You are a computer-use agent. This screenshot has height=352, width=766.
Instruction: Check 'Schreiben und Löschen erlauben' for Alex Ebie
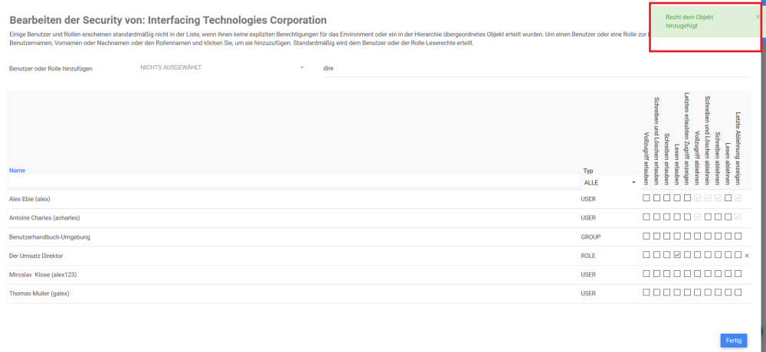pyautogui.click(x=656, y=197)
